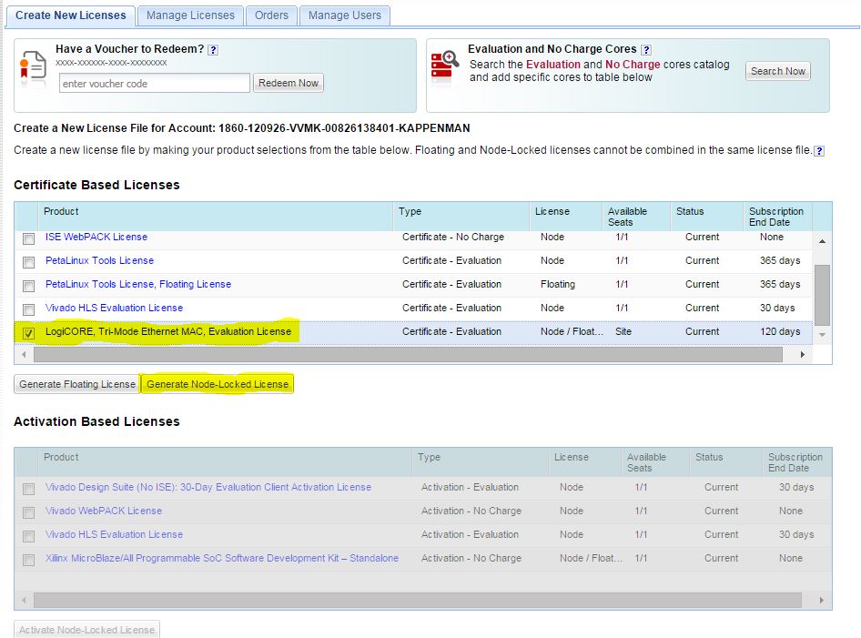
Task: Click vertical scrollbar thumb in certificate table
Action: [x=822, y=295]
